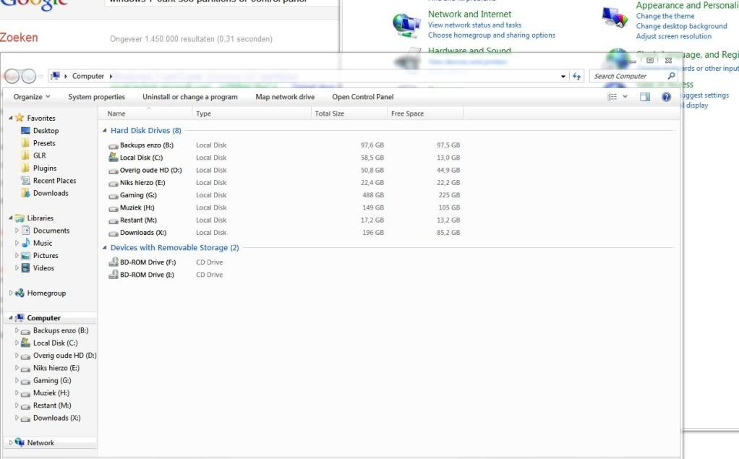This screenshot has width=739, height=459.
Task: Open Local Disk (C:) drive icon
Action: pos(114,158)
